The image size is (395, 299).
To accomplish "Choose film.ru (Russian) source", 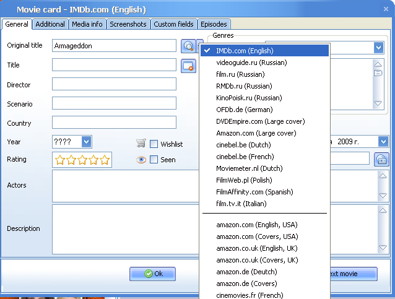I will click(264, 74).
